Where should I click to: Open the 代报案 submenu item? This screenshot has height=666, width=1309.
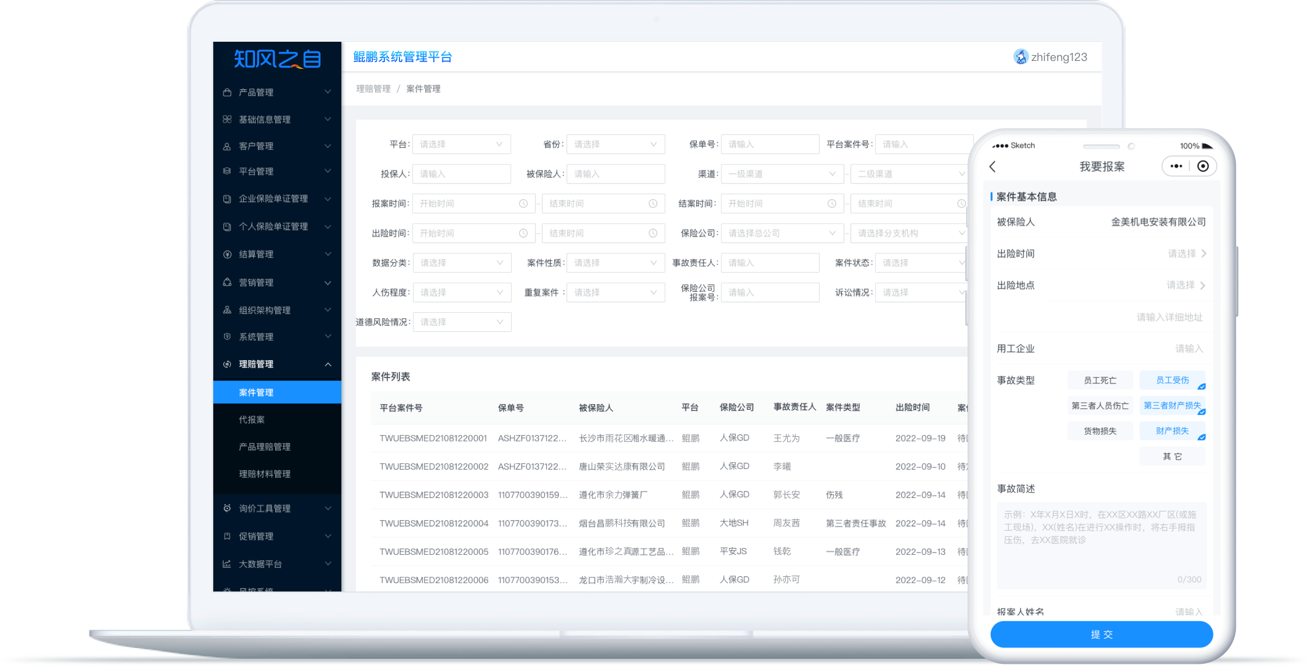pyautogui.click(x=252, y=419)
